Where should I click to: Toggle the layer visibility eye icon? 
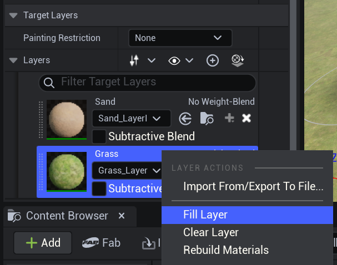(174, 61)
